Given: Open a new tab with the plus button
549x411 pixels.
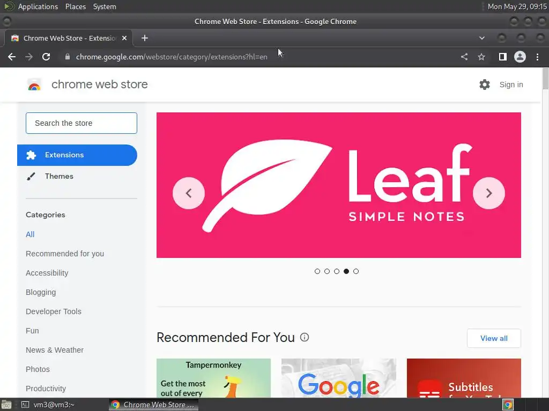Looking at the screenshot, I should click(145, 38).
